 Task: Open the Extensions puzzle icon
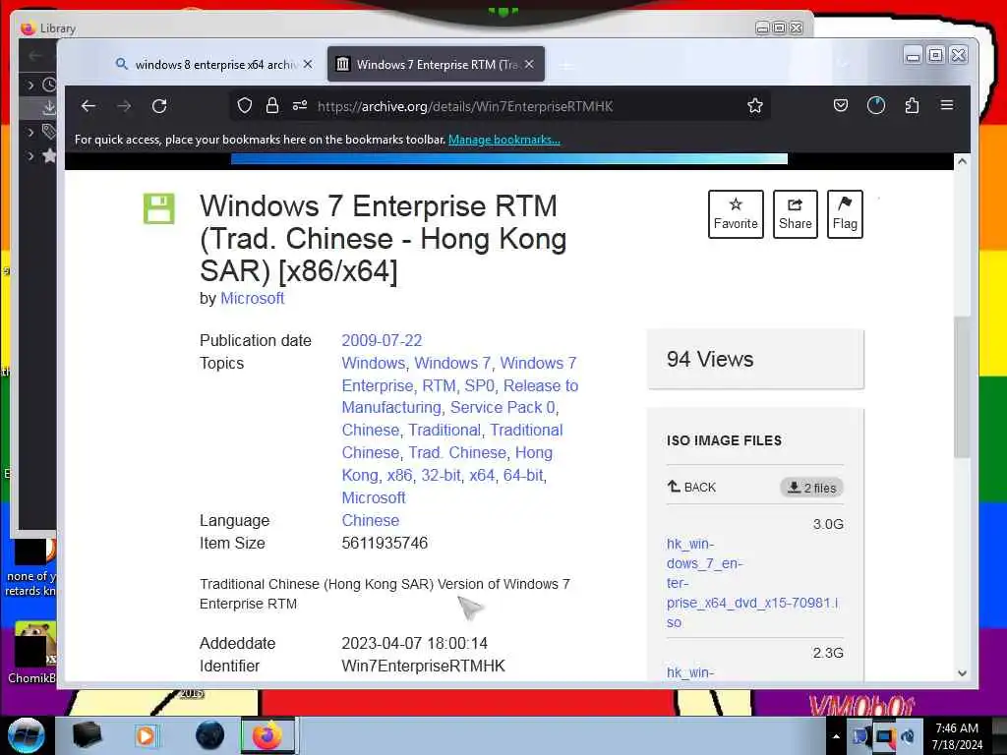pyautogui.click(x=912, y=105)
